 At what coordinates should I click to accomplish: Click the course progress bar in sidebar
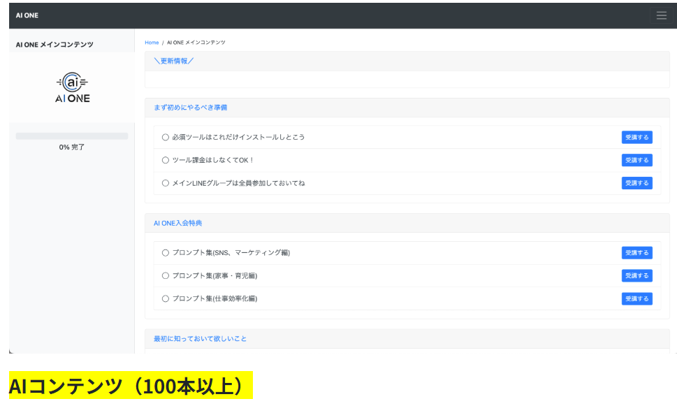click(x=72, y=136)
